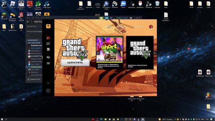This screenshot has height=121, width=215.
Task: Open Steam blue notifications button in title bar
Action: (x=106, y=18)
